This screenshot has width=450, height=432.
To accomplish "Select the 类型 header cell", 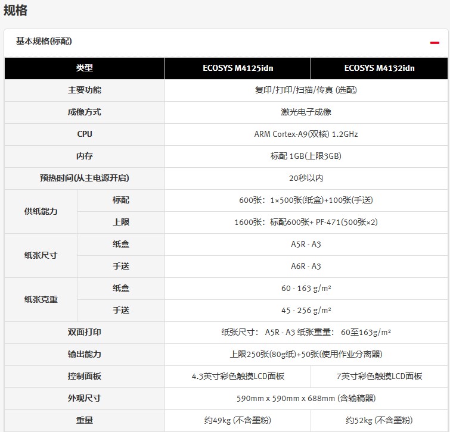I will [85, 68].
